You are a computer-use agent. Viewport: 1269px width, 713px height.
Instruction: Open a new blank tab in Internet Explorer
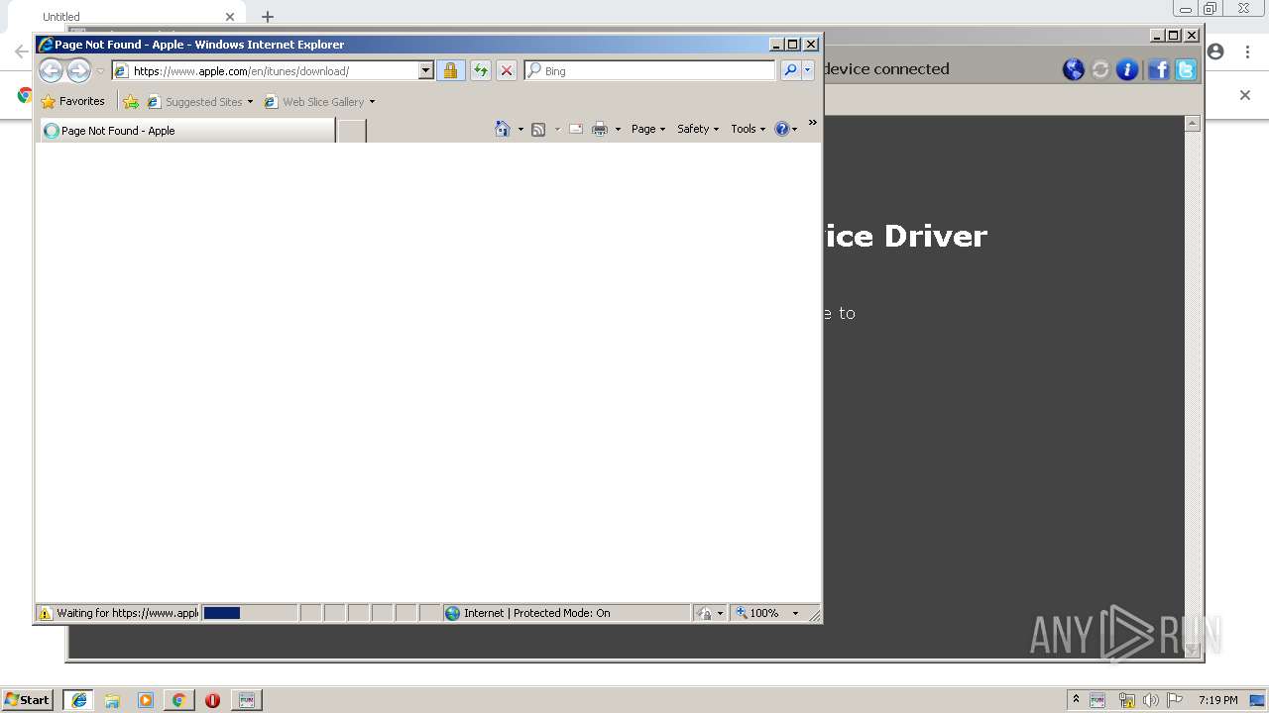click(x=352, y=131)
